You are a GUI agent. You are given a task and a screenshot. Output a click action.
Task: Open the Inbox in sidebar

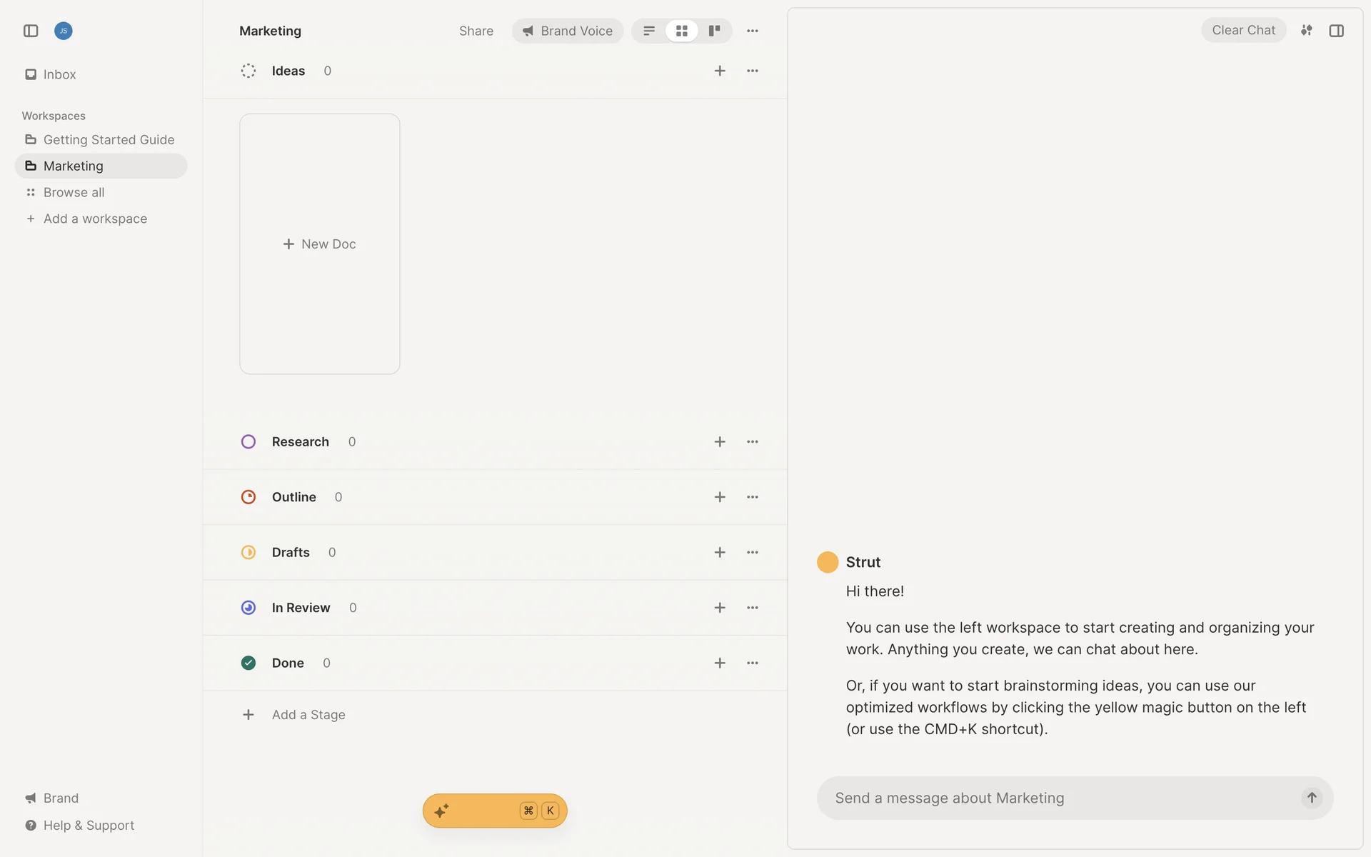(59, 74)
